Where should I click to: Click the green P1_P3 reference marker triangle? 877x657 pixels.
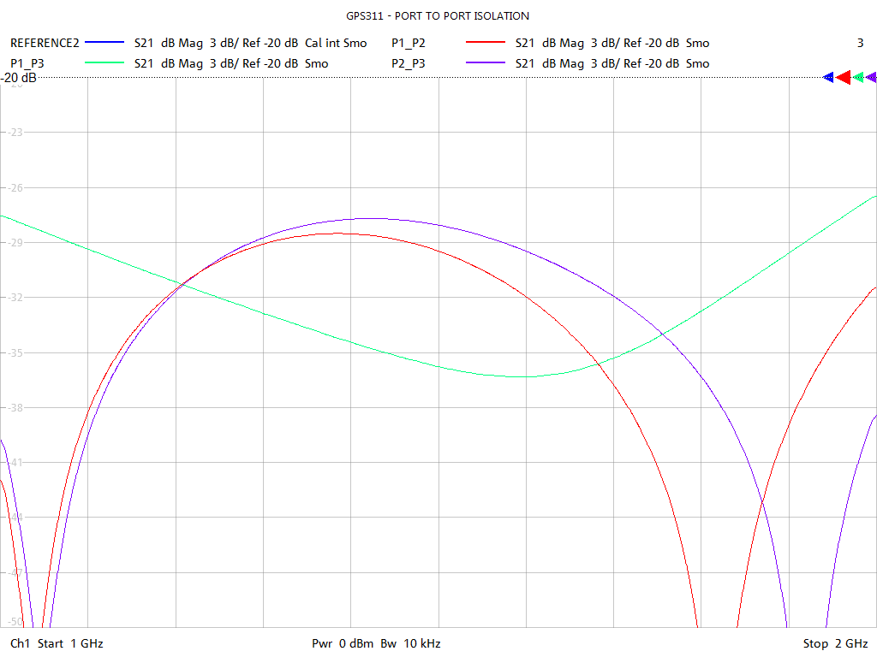pos(858,78)
